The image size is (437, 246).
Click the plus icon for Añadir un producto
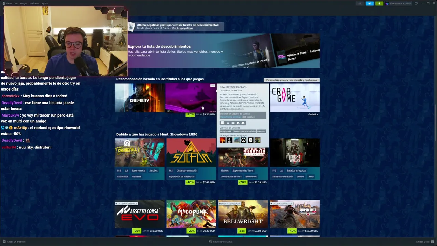[x=4, y=242]
